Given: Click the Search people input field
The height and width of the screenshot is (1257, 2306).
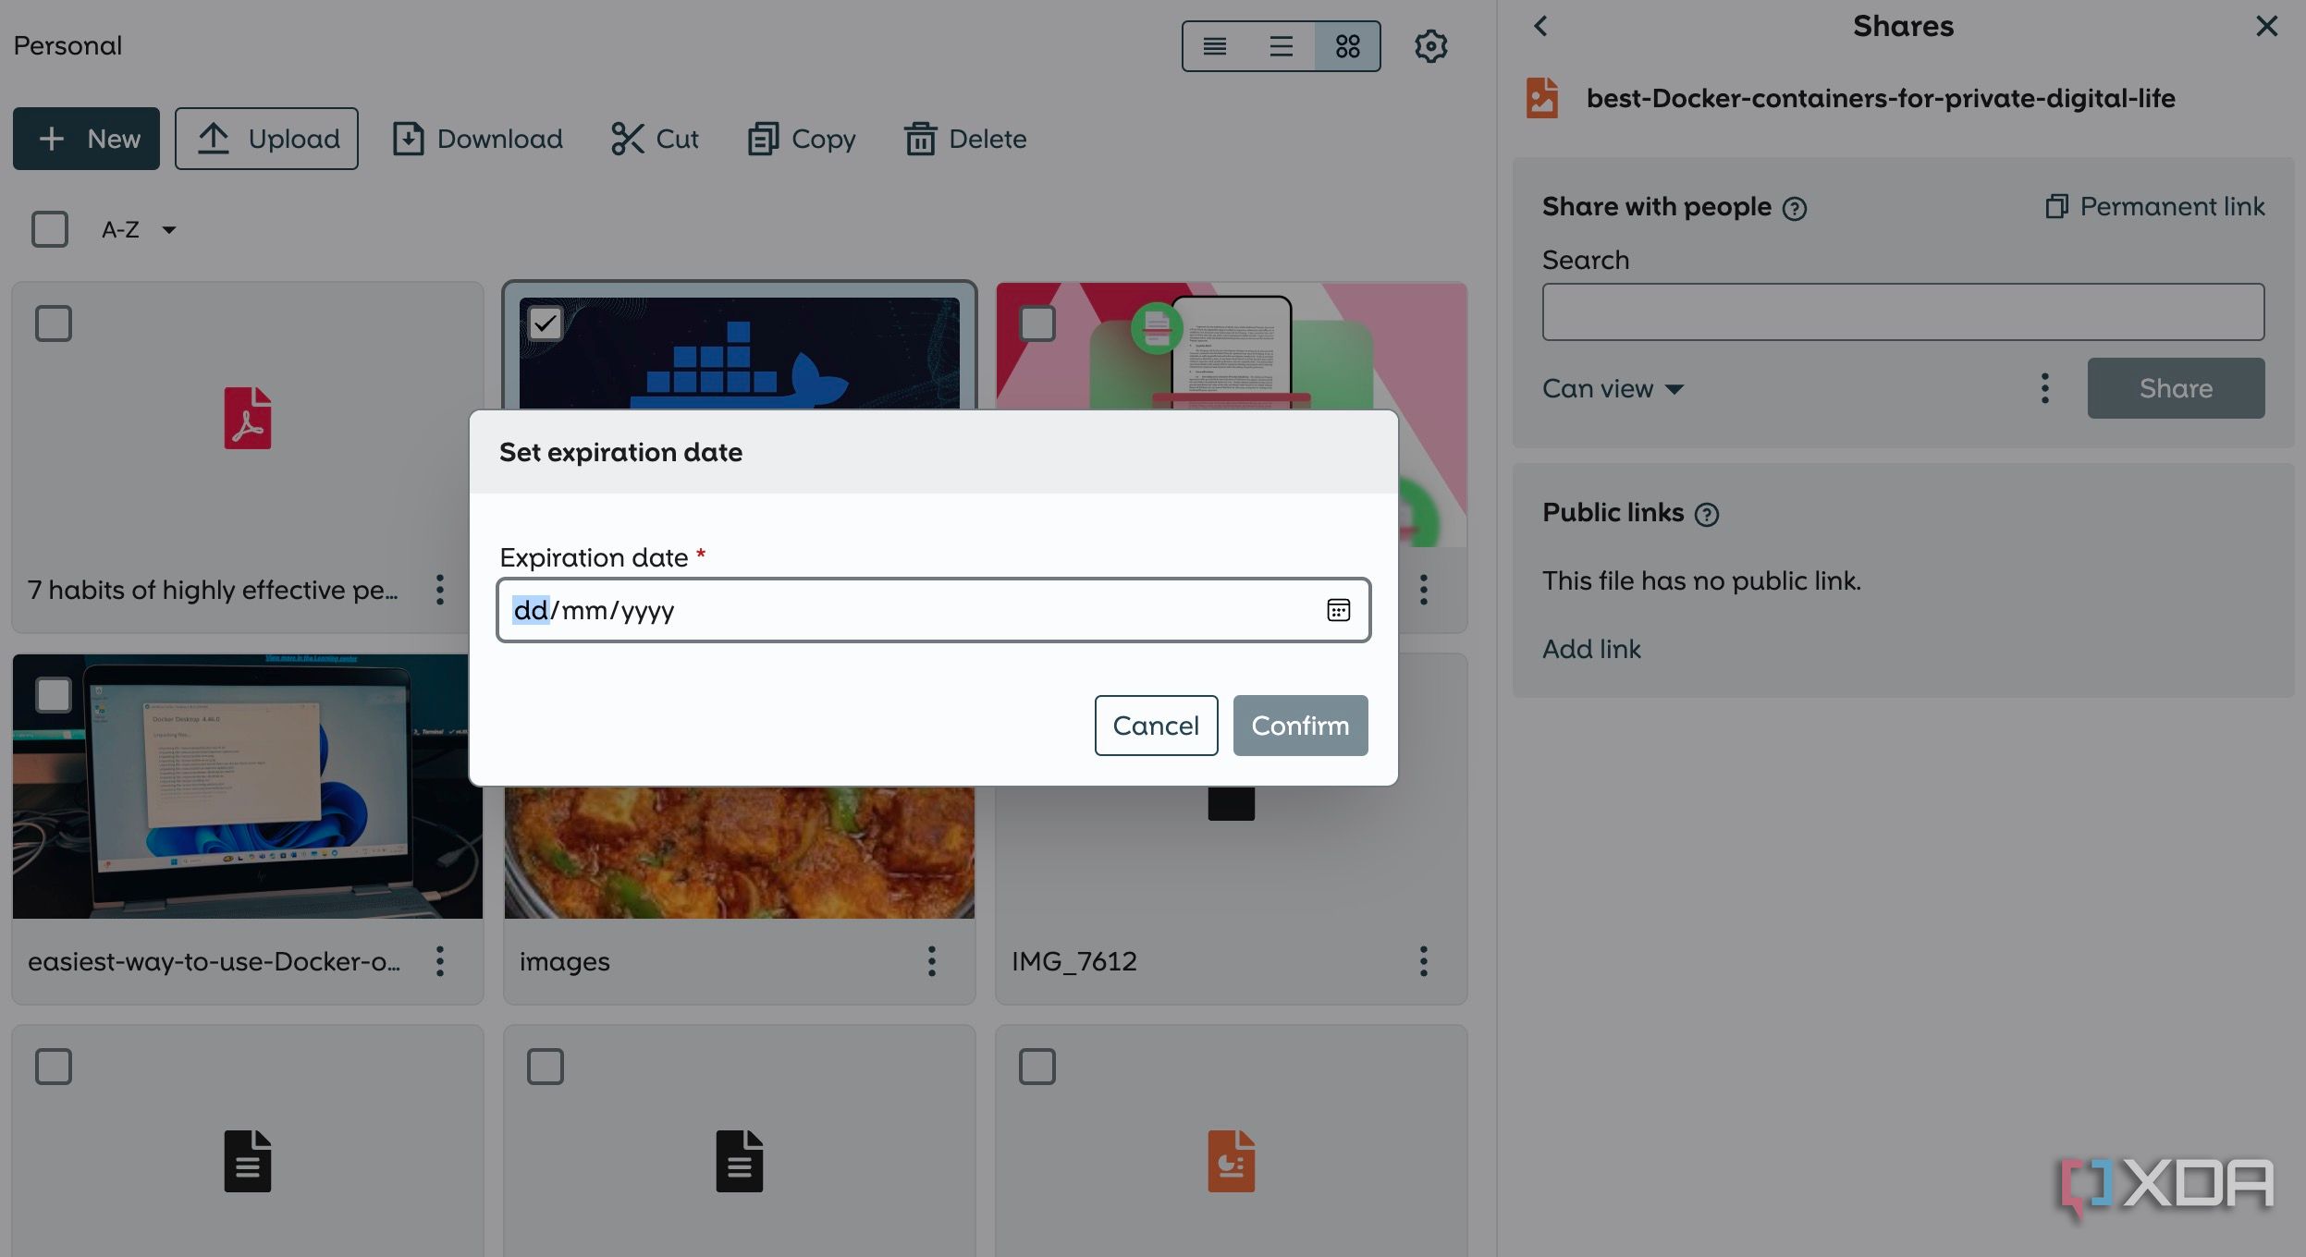Looking at the screenshot, I should coord(1903,312).
